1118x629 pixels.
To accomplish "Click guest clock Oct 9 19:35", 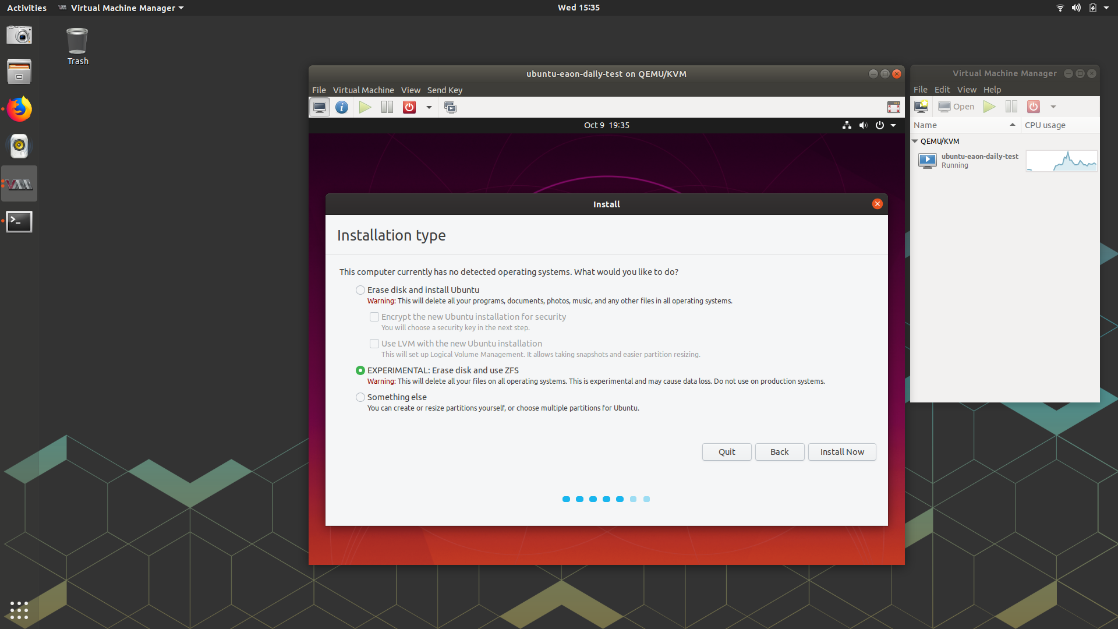I will pyautogui.click(x=607, y=125).
